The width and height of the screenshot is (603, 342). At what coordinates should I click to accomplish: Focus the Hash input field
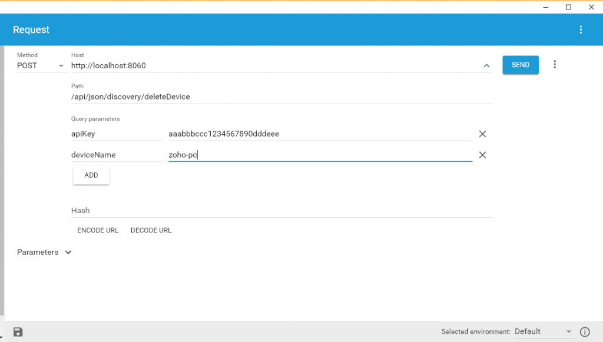281,211
